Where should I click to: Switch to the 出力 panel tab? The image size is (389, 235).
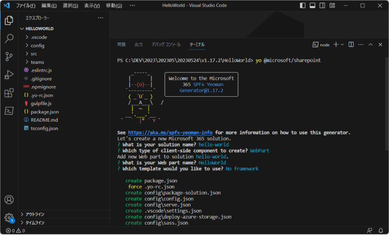139,45
